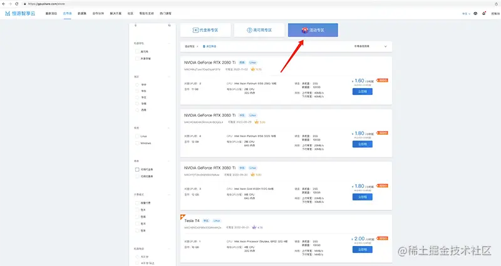This screenshot has height=266, width=501.
Task: Click 立即租 on the Tesla T4 card
Action: tap(363, 249)
